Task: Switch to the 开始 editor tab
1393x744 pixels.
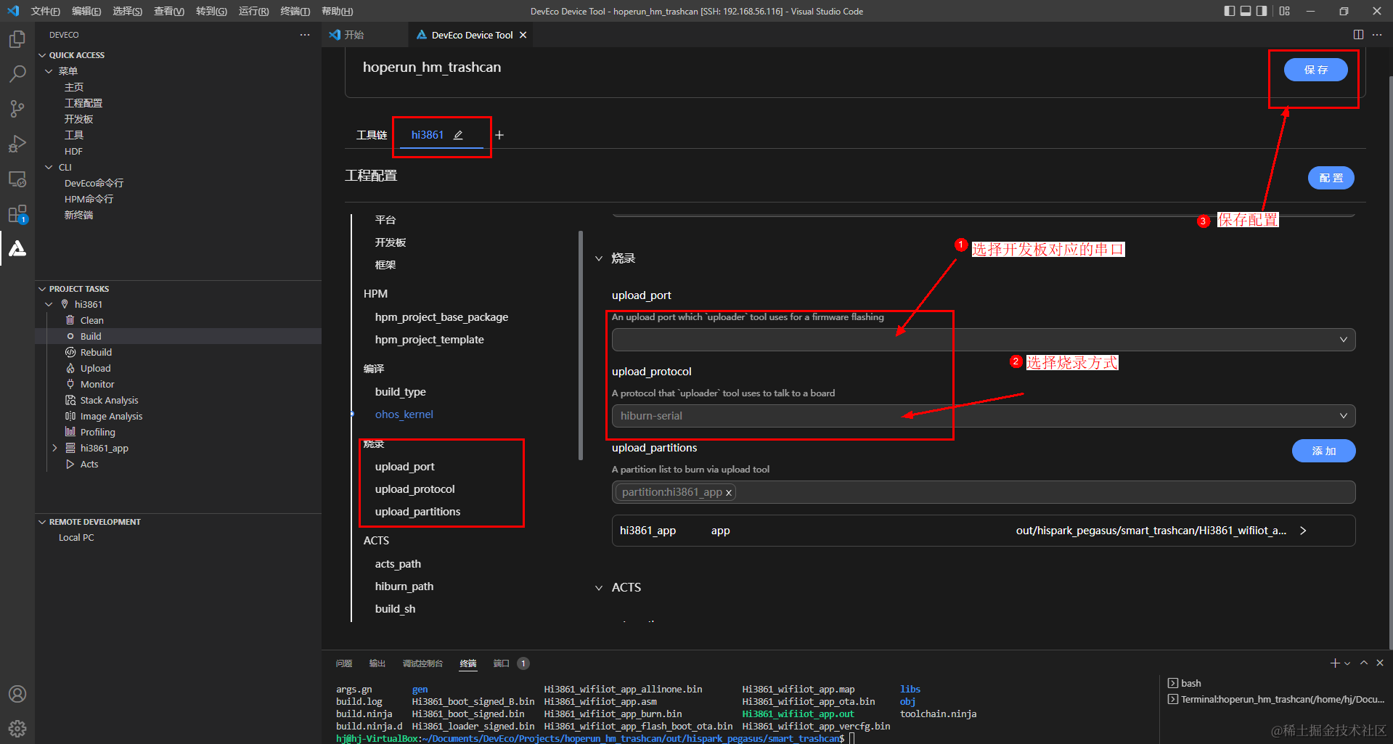Action: click(x=354, y=35)
